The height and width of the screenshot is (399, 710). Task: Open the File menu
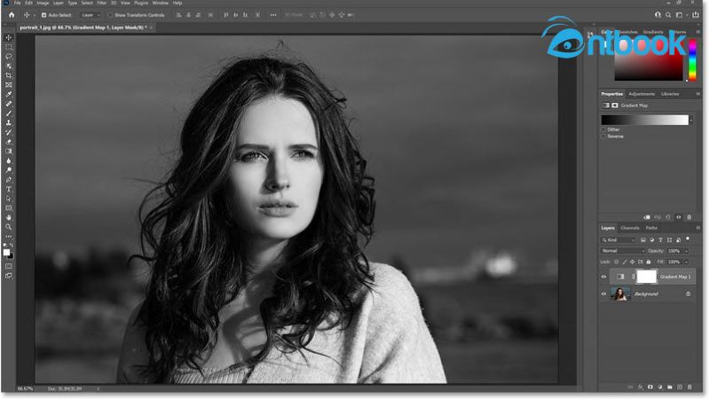(x=17, y=3)
